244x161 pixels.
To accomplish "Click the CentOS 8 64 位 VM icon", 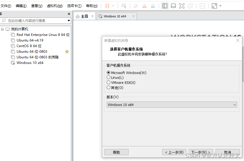I will [x=13, y=46].
